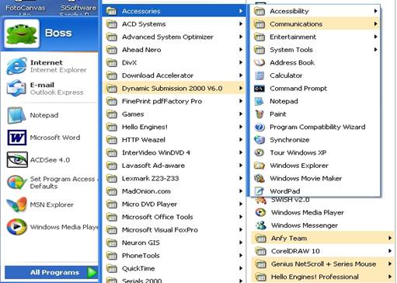Open Set Program Access and Defaults icon

pos(17,183)
